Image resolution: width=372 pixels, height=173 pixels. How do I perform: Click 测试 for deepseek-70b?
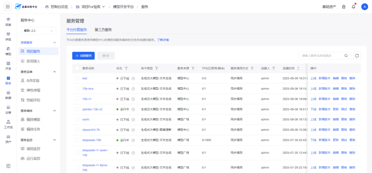click(x=344, y=140)
